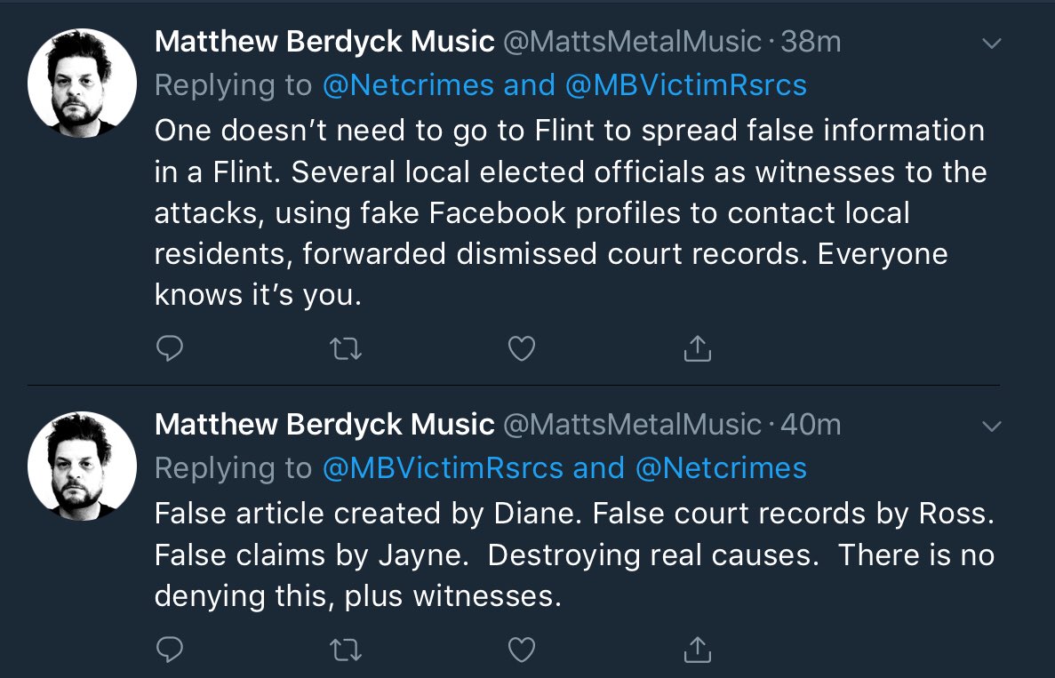Open chevron menu on the 38m tweet

tap(992, 44)
